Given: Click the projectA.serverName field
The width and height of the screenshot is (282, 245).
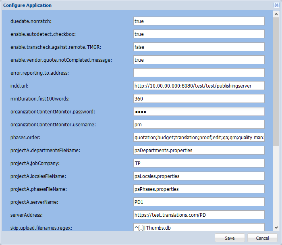Looking at the screenshot, I should [x=199, y=202].
